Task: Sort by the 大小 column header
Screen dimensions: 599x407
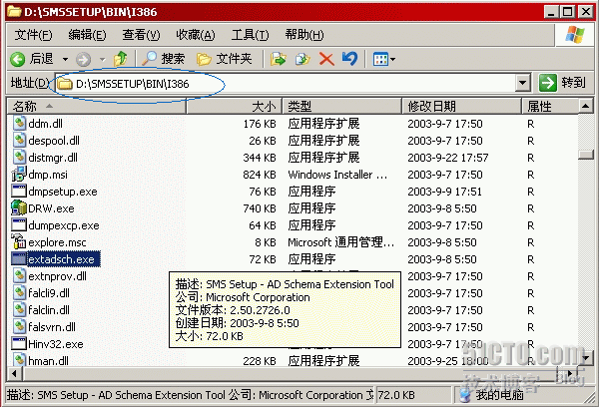Action: pyautogui.click(x=234, y=106)
